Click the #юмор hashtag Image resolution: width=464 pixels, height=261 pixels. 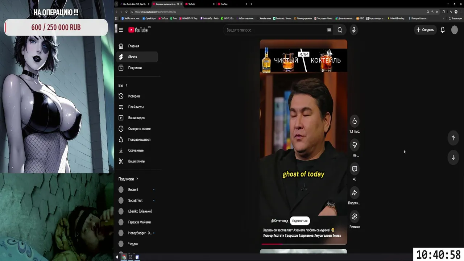tap(268, 236)
